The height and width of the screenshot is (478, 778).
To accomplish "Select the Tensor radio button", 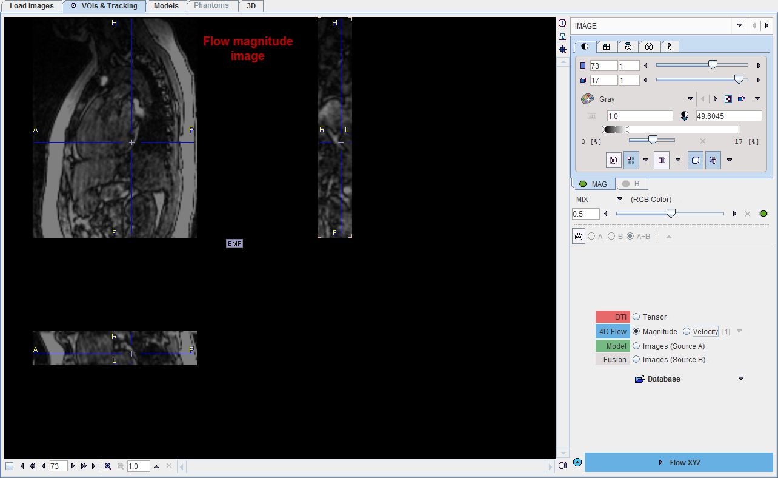I will pyautogui.click(x=636, y=317).
